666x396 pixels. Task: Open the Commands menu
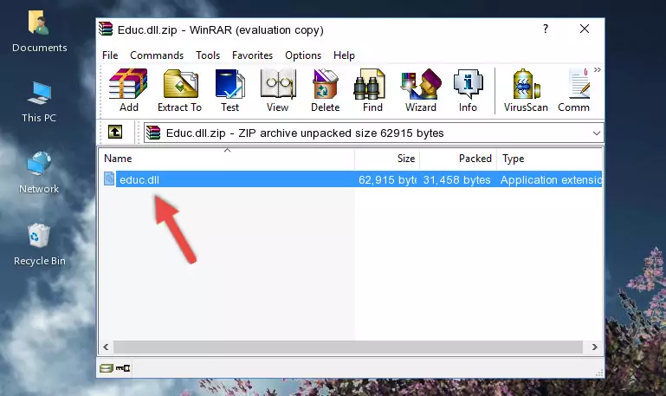157,55
